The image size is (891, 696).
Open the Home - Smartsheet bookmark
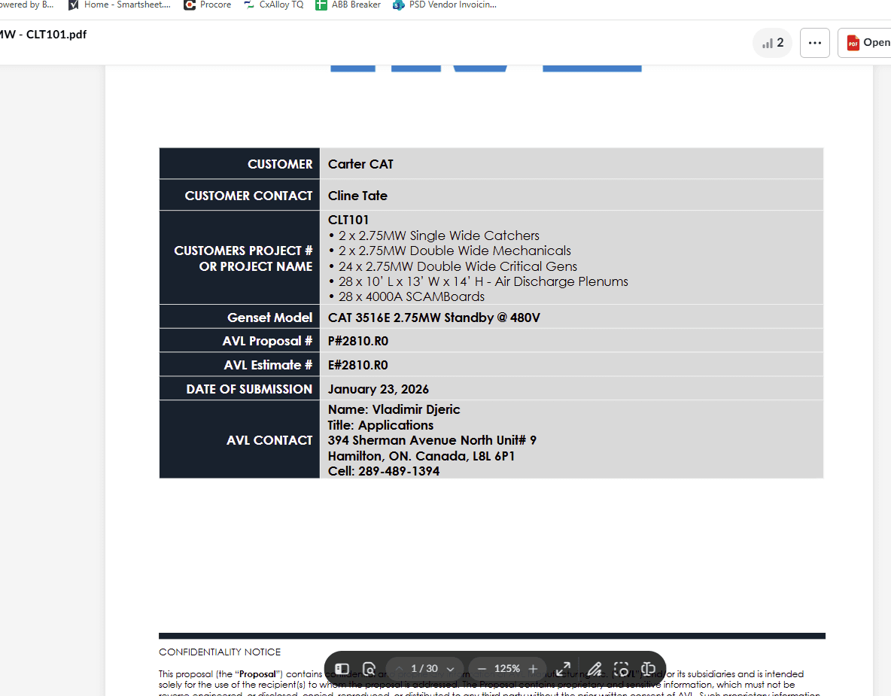click(x=120, y=5)
